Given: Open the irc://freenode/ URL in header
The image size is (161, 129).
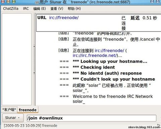Looking at the screenshot, I should click(x=64, y=18).
